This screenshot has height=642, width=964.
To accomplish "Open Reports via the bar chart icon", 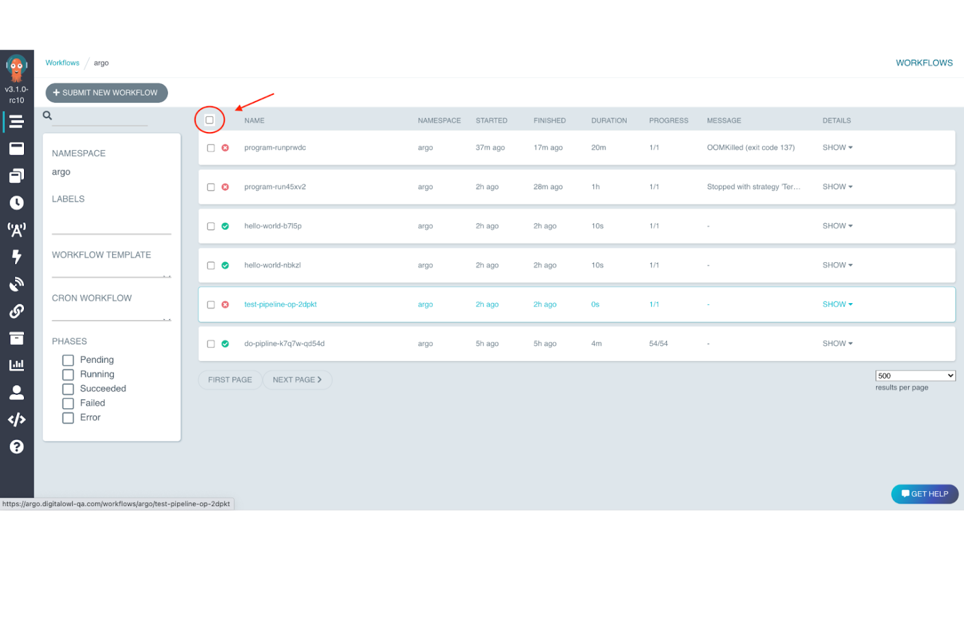I will [x=16, y=365].
